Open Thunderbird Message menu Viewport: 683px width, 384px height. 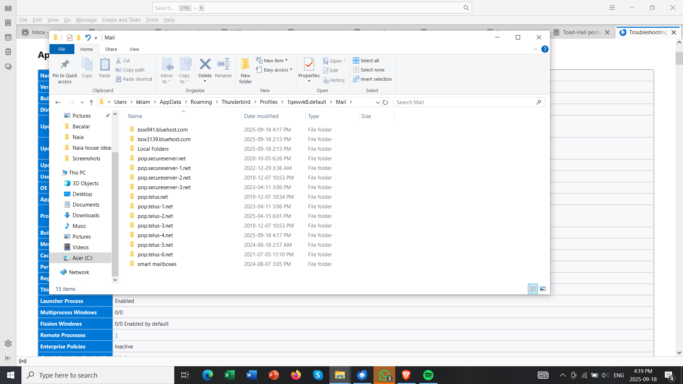click(86, 20)
